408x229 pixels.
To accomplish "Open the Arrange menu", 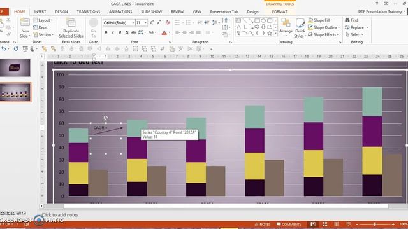I will 286,28.
